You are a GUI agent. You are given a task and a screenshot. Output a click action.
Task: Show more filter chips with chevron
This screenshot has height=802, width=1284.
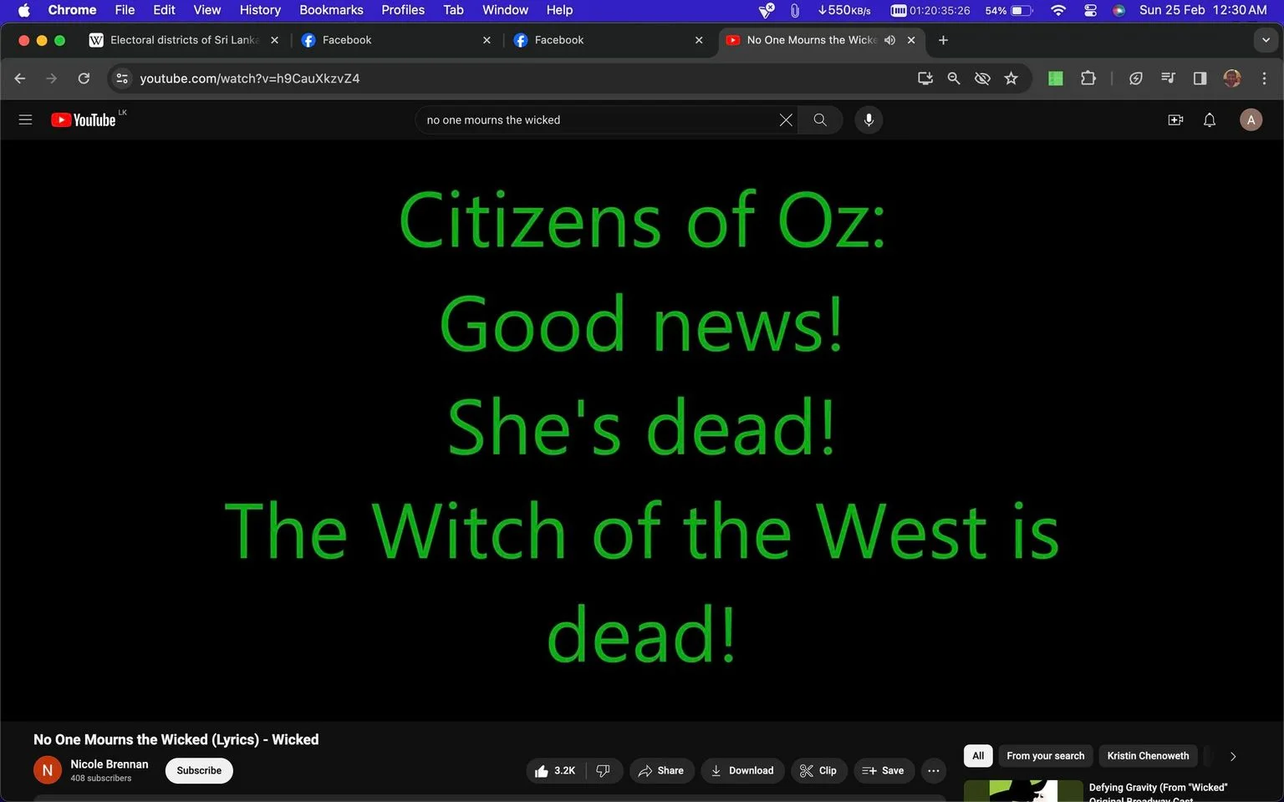(1233, 756)
